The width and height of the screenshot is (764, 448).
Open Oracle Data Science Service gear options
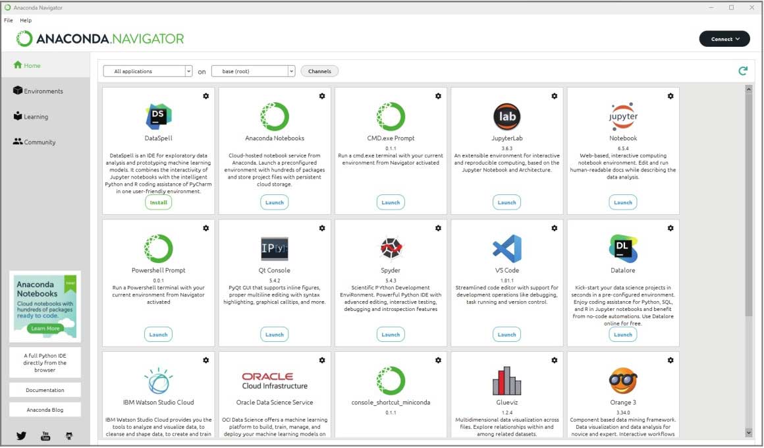[322, 360]
